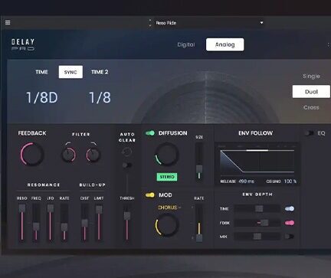
Task: Toggle the MOD switch
Action: point(150,195)
